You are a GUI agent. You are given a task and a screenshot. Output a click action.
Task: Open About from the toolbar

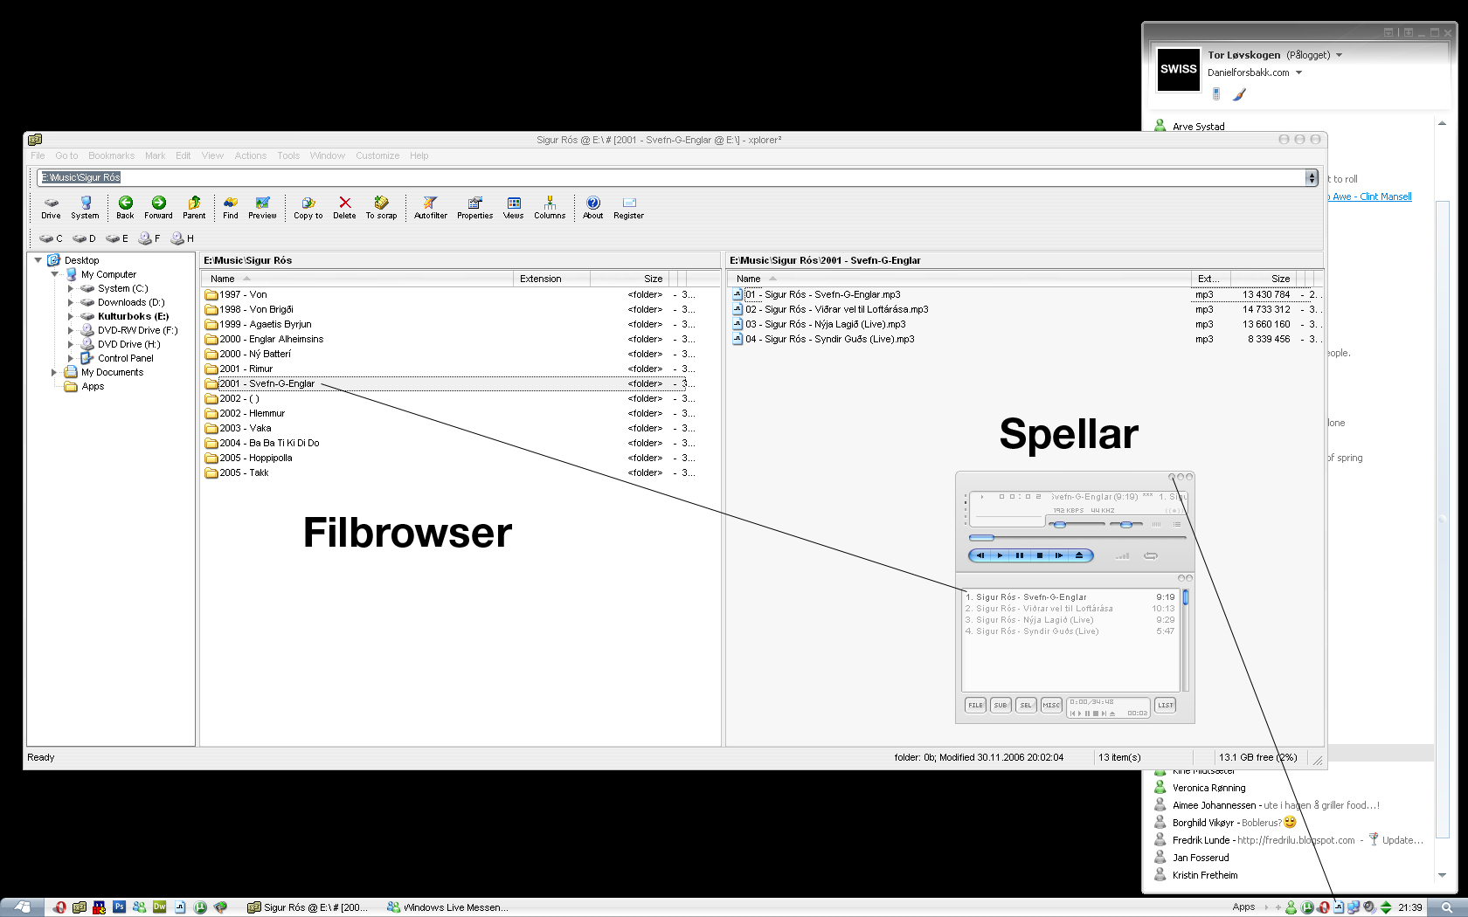592,208
